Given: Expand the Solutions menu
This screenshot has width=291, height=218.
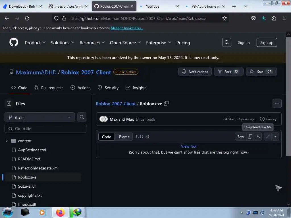Looking at the screenshot, I should click(63, 43).
